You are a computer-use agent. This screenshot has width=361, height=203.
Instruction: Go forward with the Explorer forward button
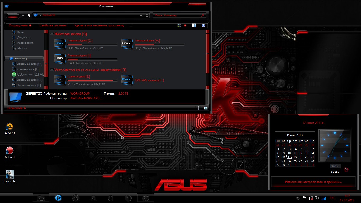pos(16,16)
